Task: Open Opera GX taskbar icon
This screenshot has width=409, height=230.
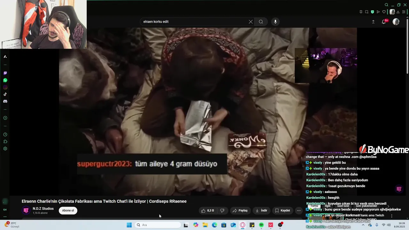Action: tap(243, 225)
